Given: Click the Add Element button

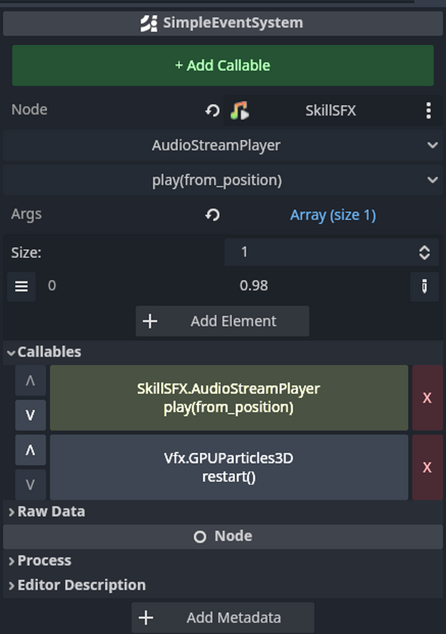Looking at the screenshot, I should tap(222, 321).
